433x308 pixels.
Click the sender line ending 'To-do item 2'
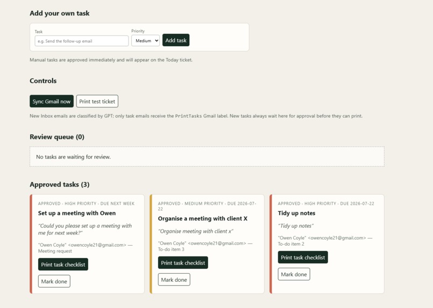click(325, 241)
